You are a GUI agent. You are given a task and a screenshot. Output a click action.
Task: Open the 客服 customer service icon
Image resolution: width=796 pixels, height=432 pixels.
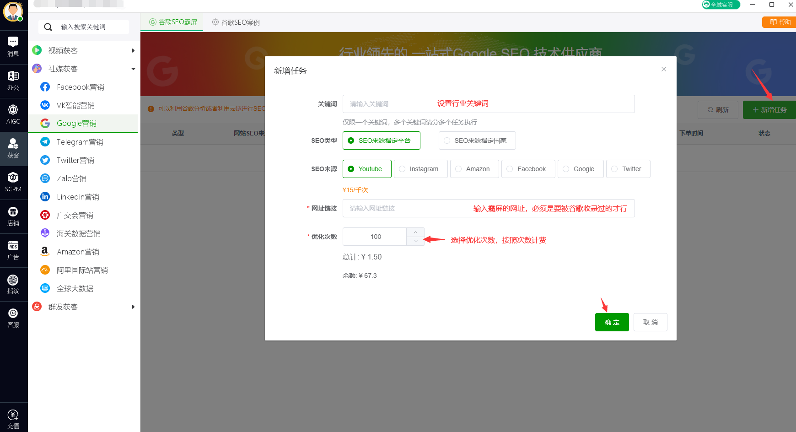(13, 318)
